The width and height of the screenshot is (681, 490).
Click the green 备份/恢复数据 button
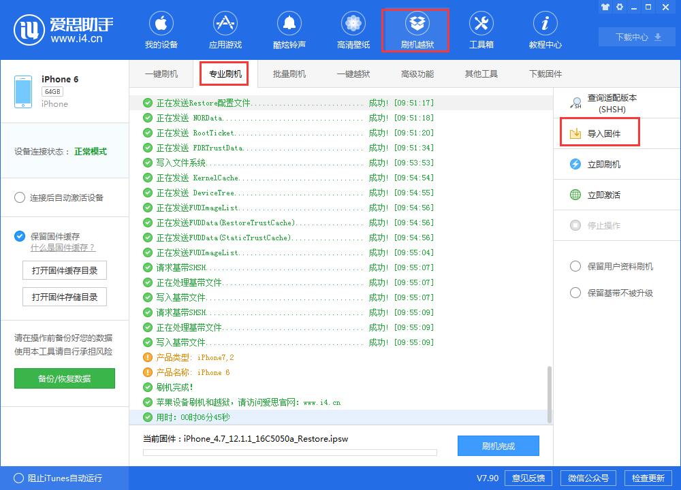pyautogui.click(x=64, y=378)
